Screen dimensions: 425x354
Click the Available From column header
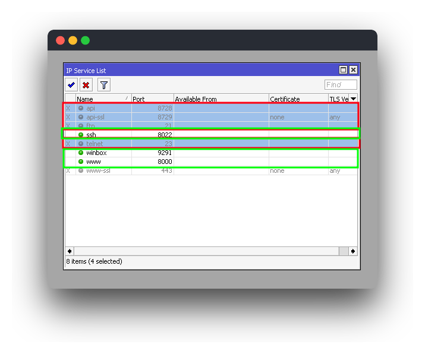pyautogui.click(x=220, y=99)
